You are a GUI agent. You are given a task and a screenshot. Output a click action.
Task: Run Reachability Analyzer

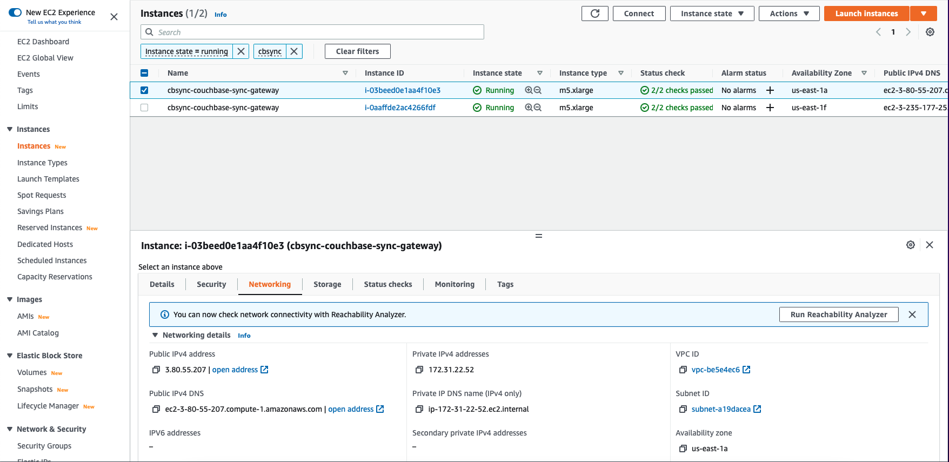pos(839,314)
